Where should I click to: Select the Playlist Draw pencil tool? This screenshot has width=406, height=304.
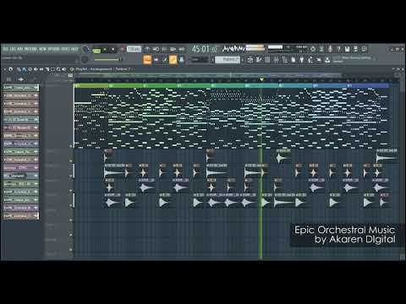tap(19, 69)
